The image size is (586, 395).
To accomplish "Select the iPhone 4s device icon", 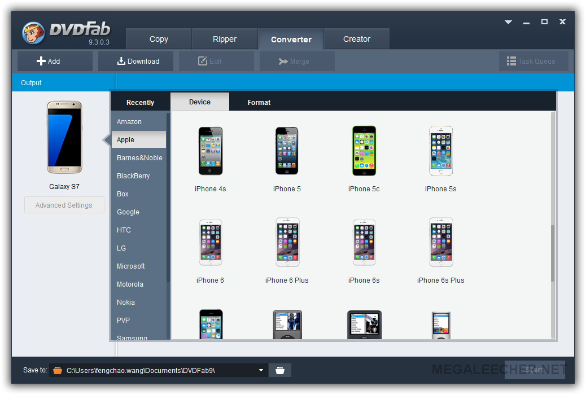I will click(211, 151).
